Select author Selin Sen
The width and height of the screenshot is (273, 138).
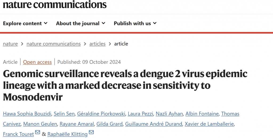(x=64, y=114)
